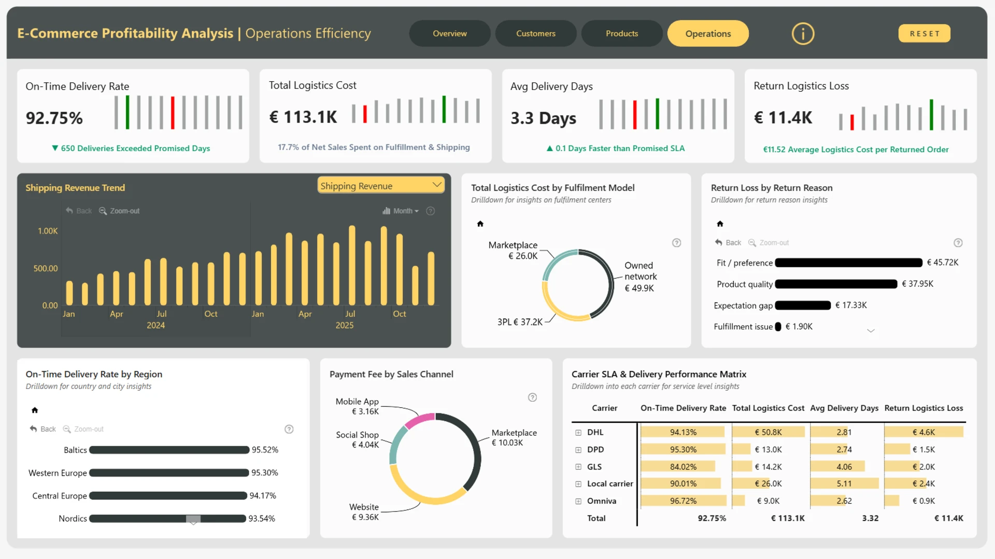Click the DHL 94.13% cell
Screen dimensions: 995x559
pyautogui.click(x=683, y=432)
